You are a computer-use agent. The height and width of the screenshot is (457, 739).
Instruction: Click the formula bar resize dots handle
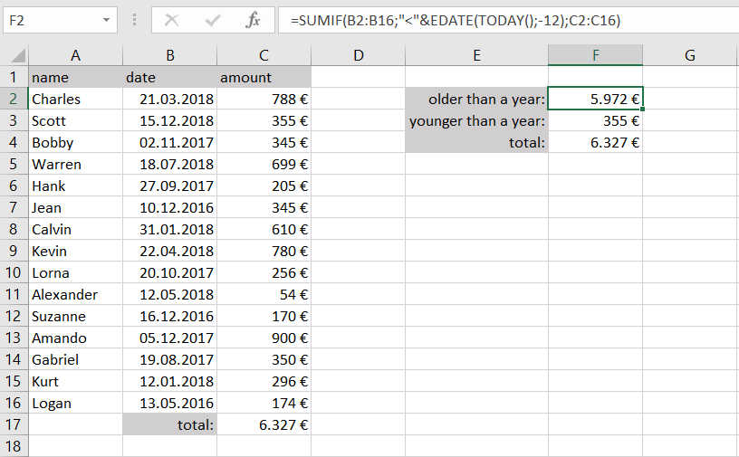click(135, 20)
